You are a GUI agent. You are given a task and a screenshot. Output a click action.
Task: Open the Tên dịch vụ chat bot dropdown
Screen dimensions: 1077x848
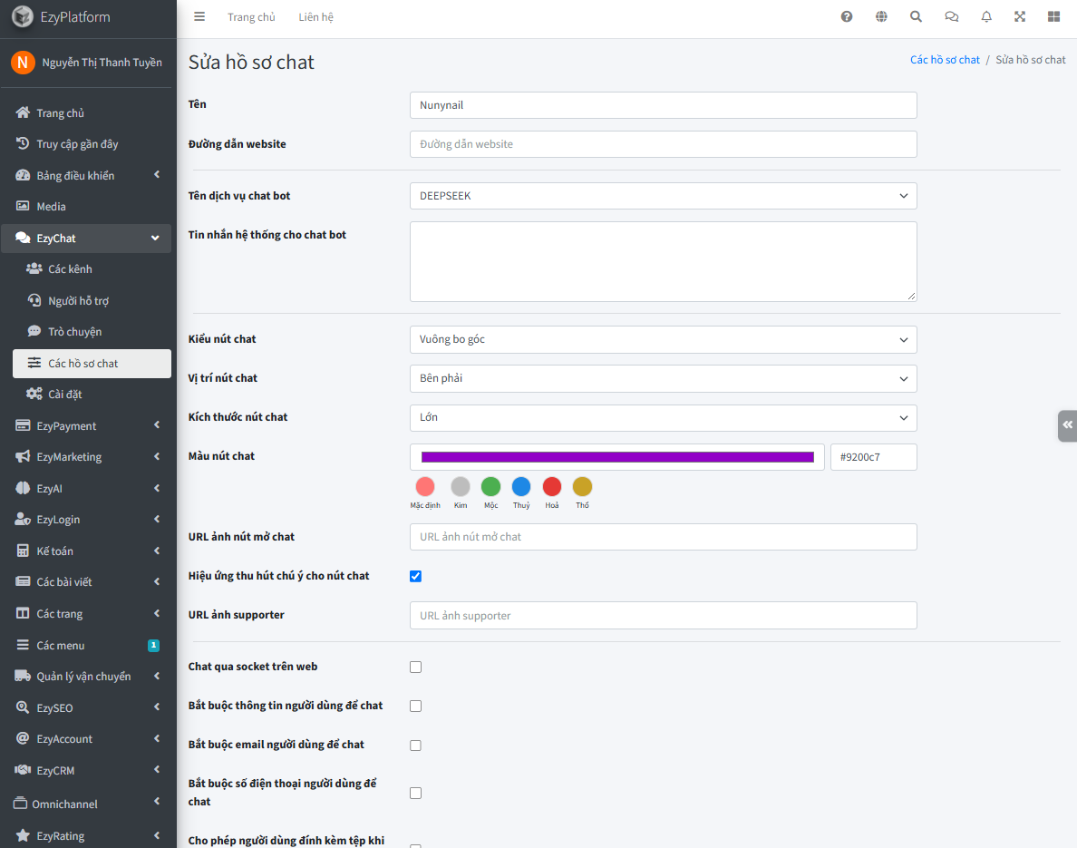pyautogui.click(x=663, y=196)
